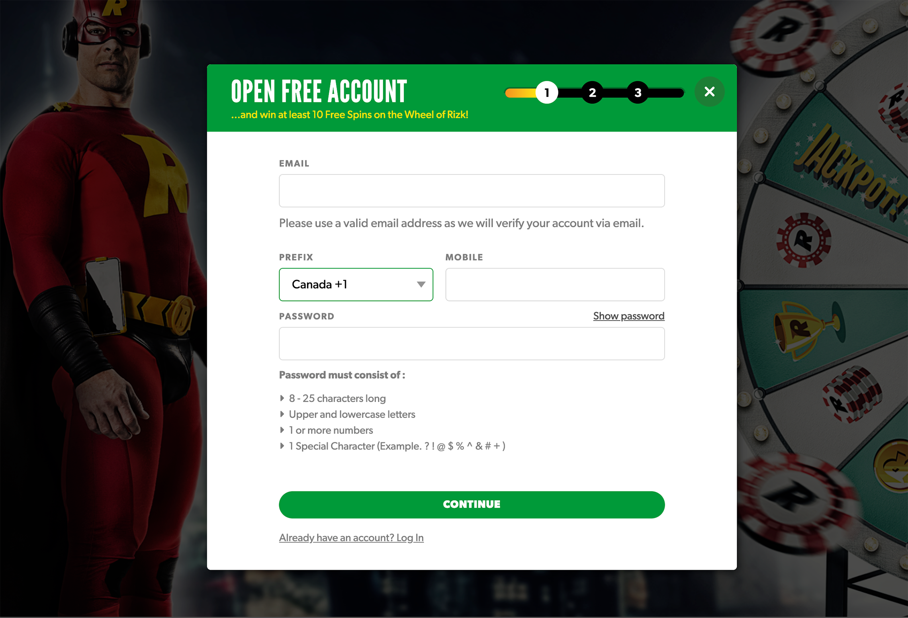The image size is (908, 618).
Task: Open Already have an account? Log In
Action: (351, 538)
